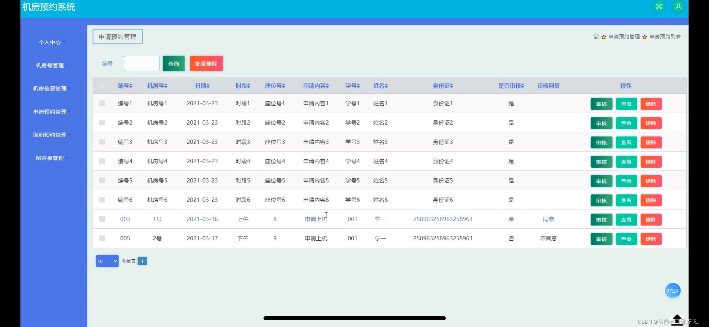Click ID number 258963258963258963 in row 003
709x327 pixels.
coord(443,219)
